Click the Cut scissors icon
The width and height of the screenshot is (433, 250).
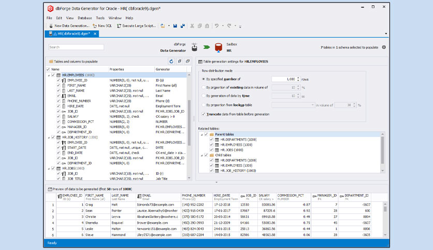[x=192, y=26]
